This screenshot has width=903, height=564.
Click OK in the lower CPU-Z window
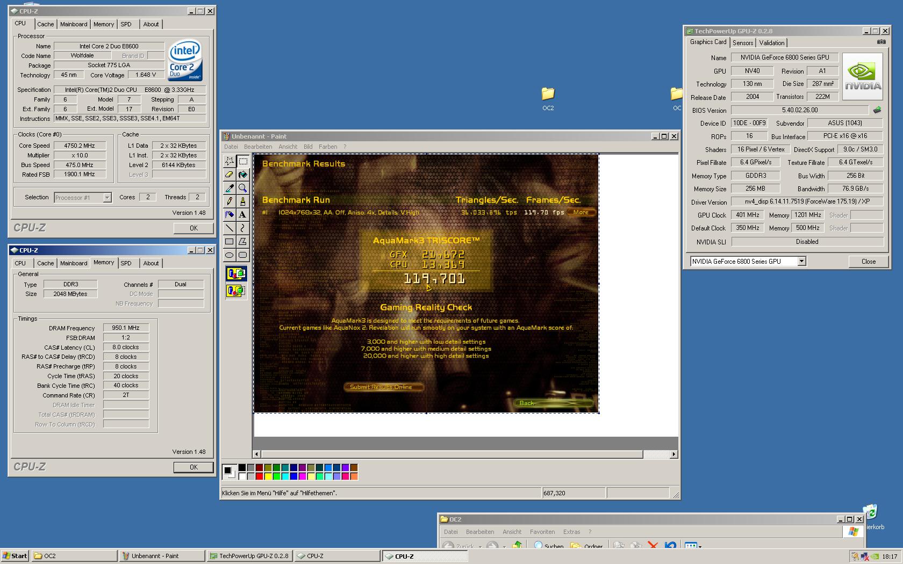click(193, 467)
